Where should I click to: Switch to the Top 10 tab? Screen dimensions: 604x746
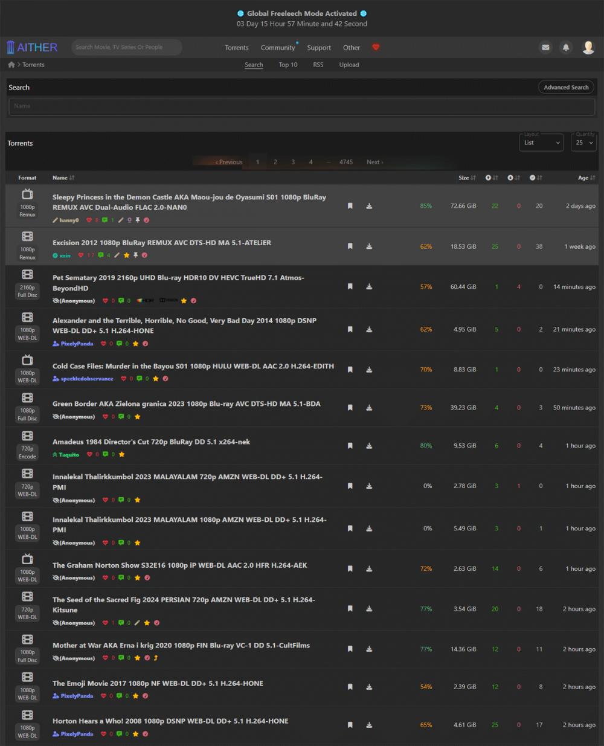(x=288, y=65)
